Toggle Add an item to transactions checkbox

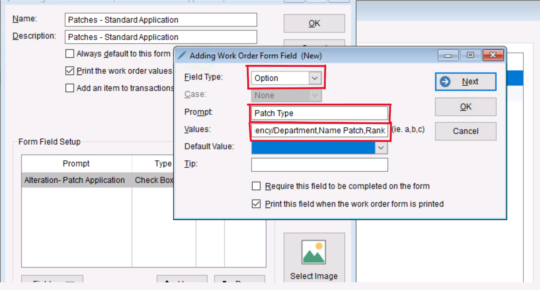(70, 88)
